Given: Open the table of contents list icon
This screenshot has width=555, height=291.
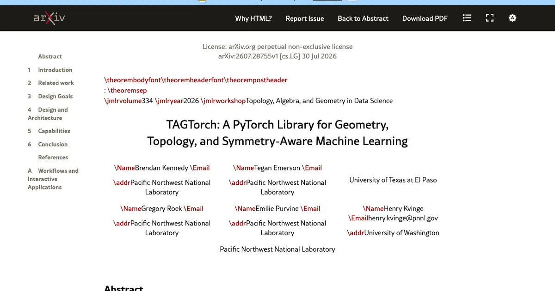Looking at the screenshot, I should 467,18.
